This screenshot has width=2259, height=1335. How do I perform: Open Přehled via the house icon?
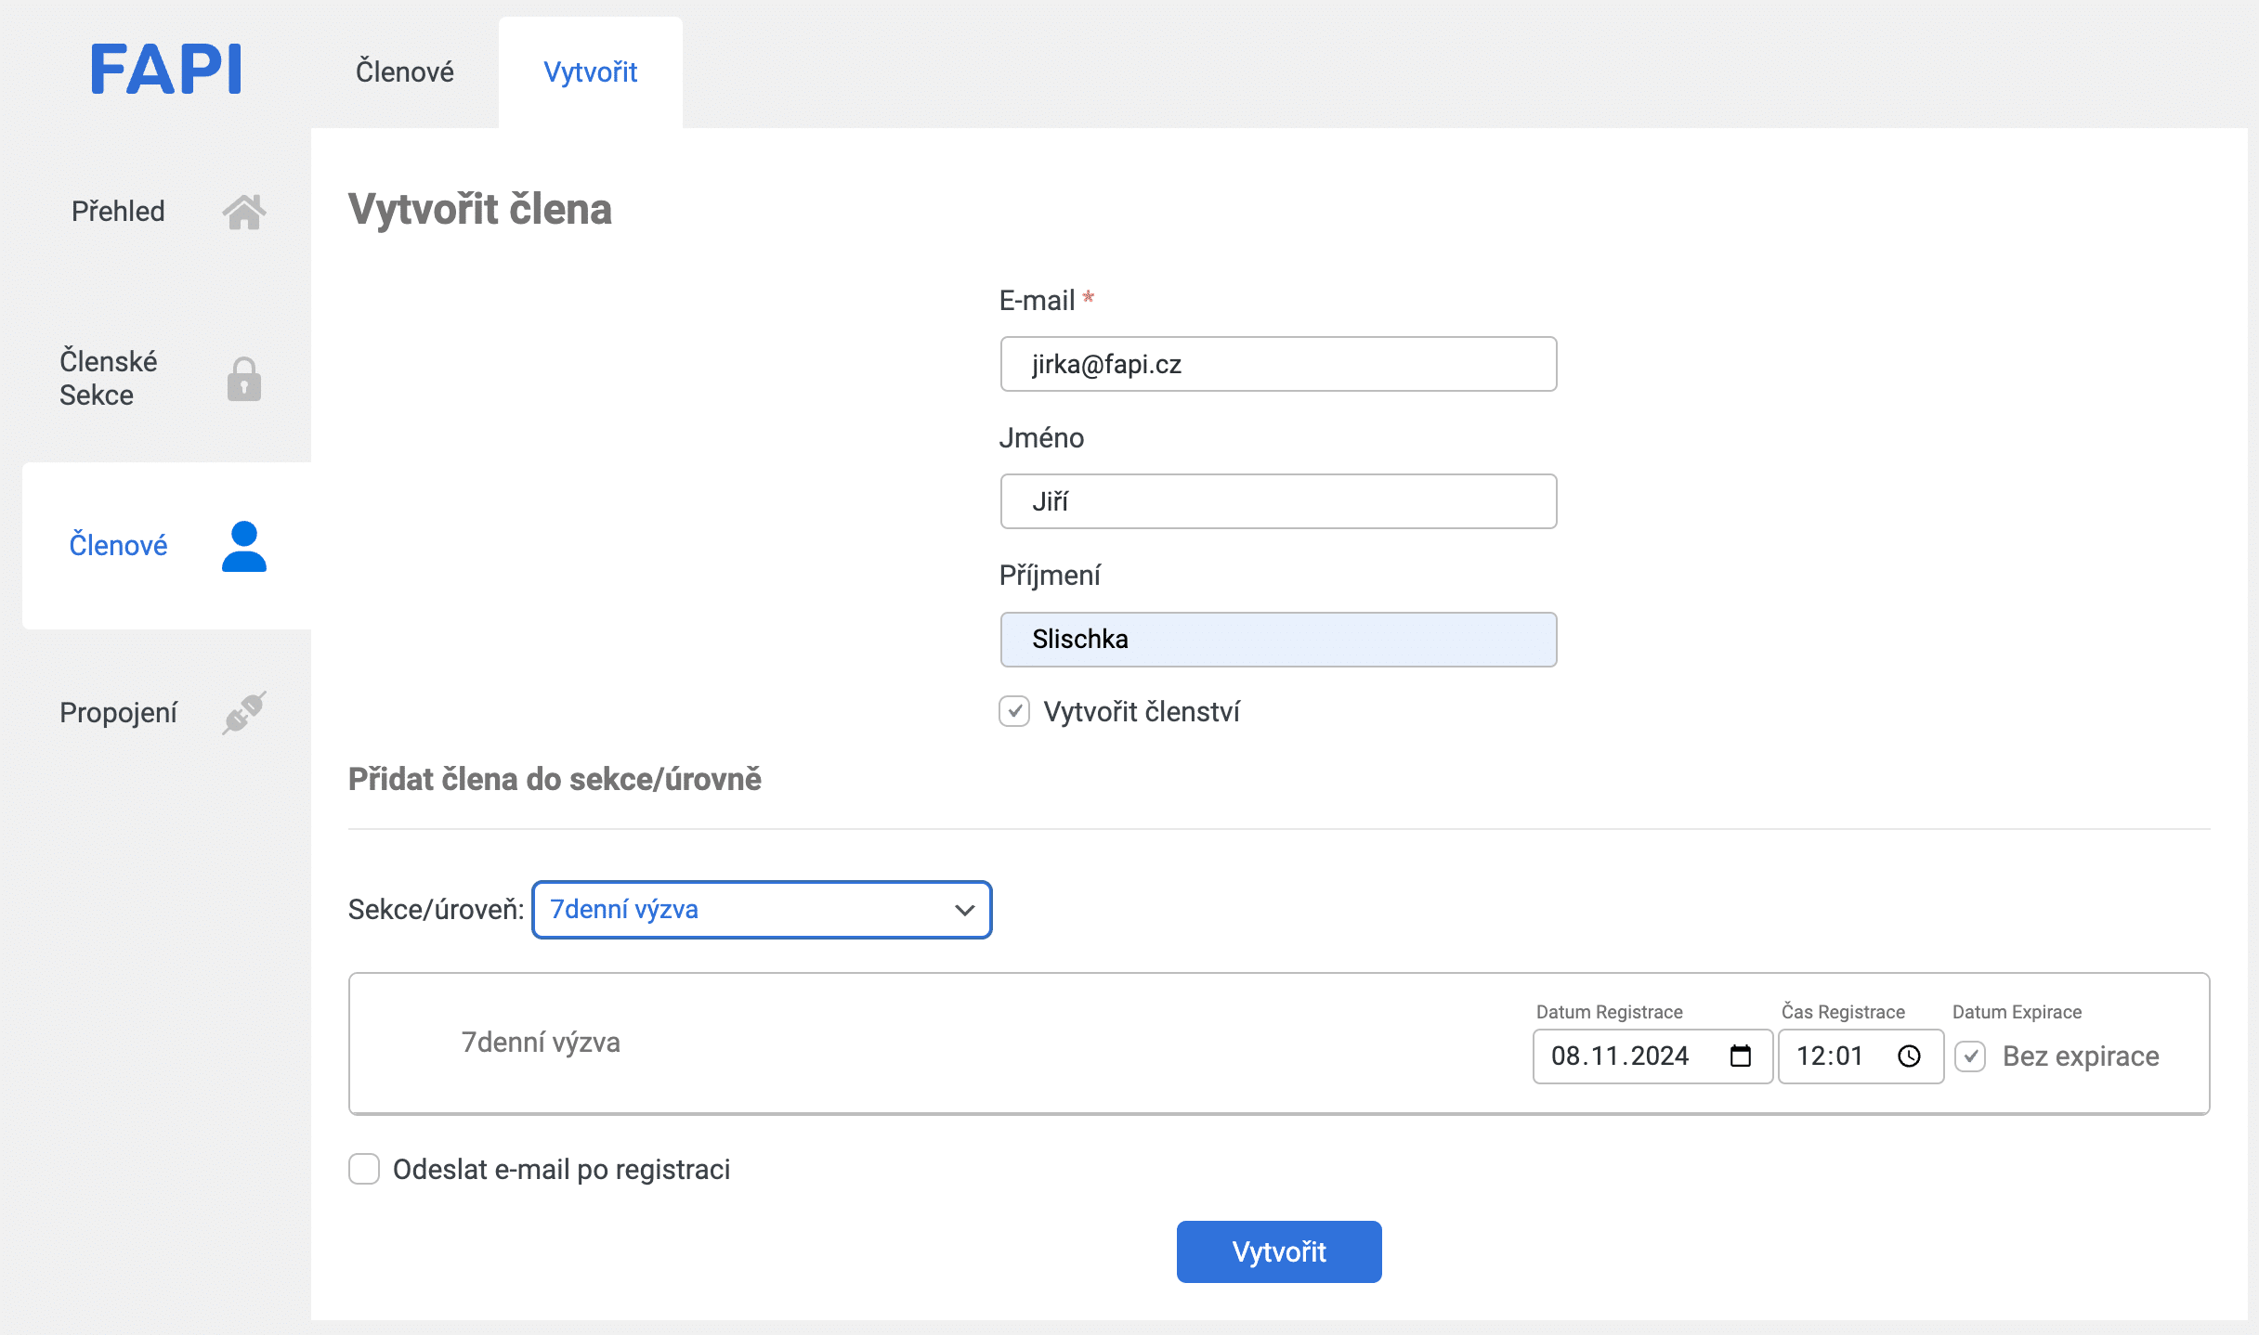(244, 212)
